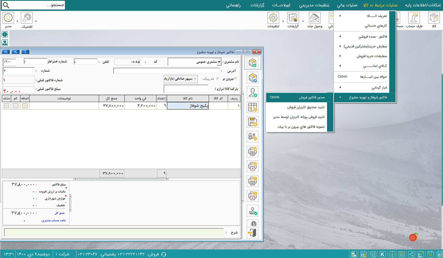Open the calendar 12 icon in status bar

coord(430,254)
